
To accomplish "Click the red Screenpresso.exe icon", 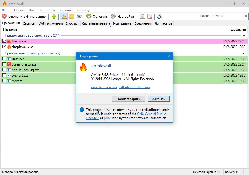I will click(x=9, y=64).
